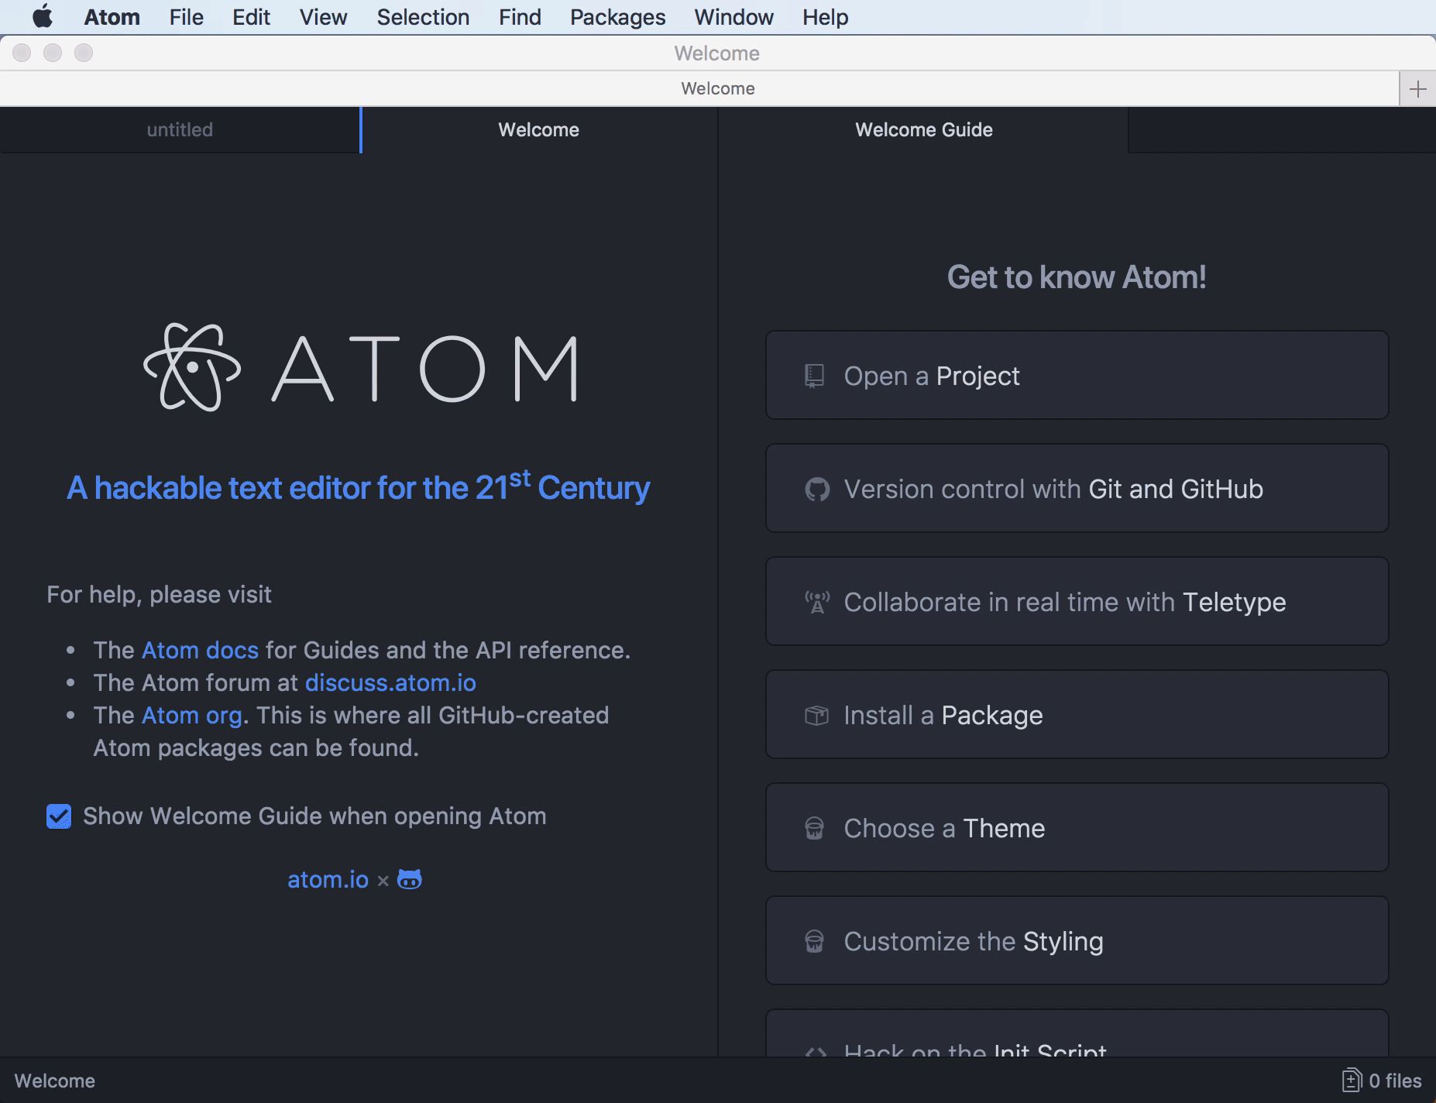Open the View menu

pos(323,17)
